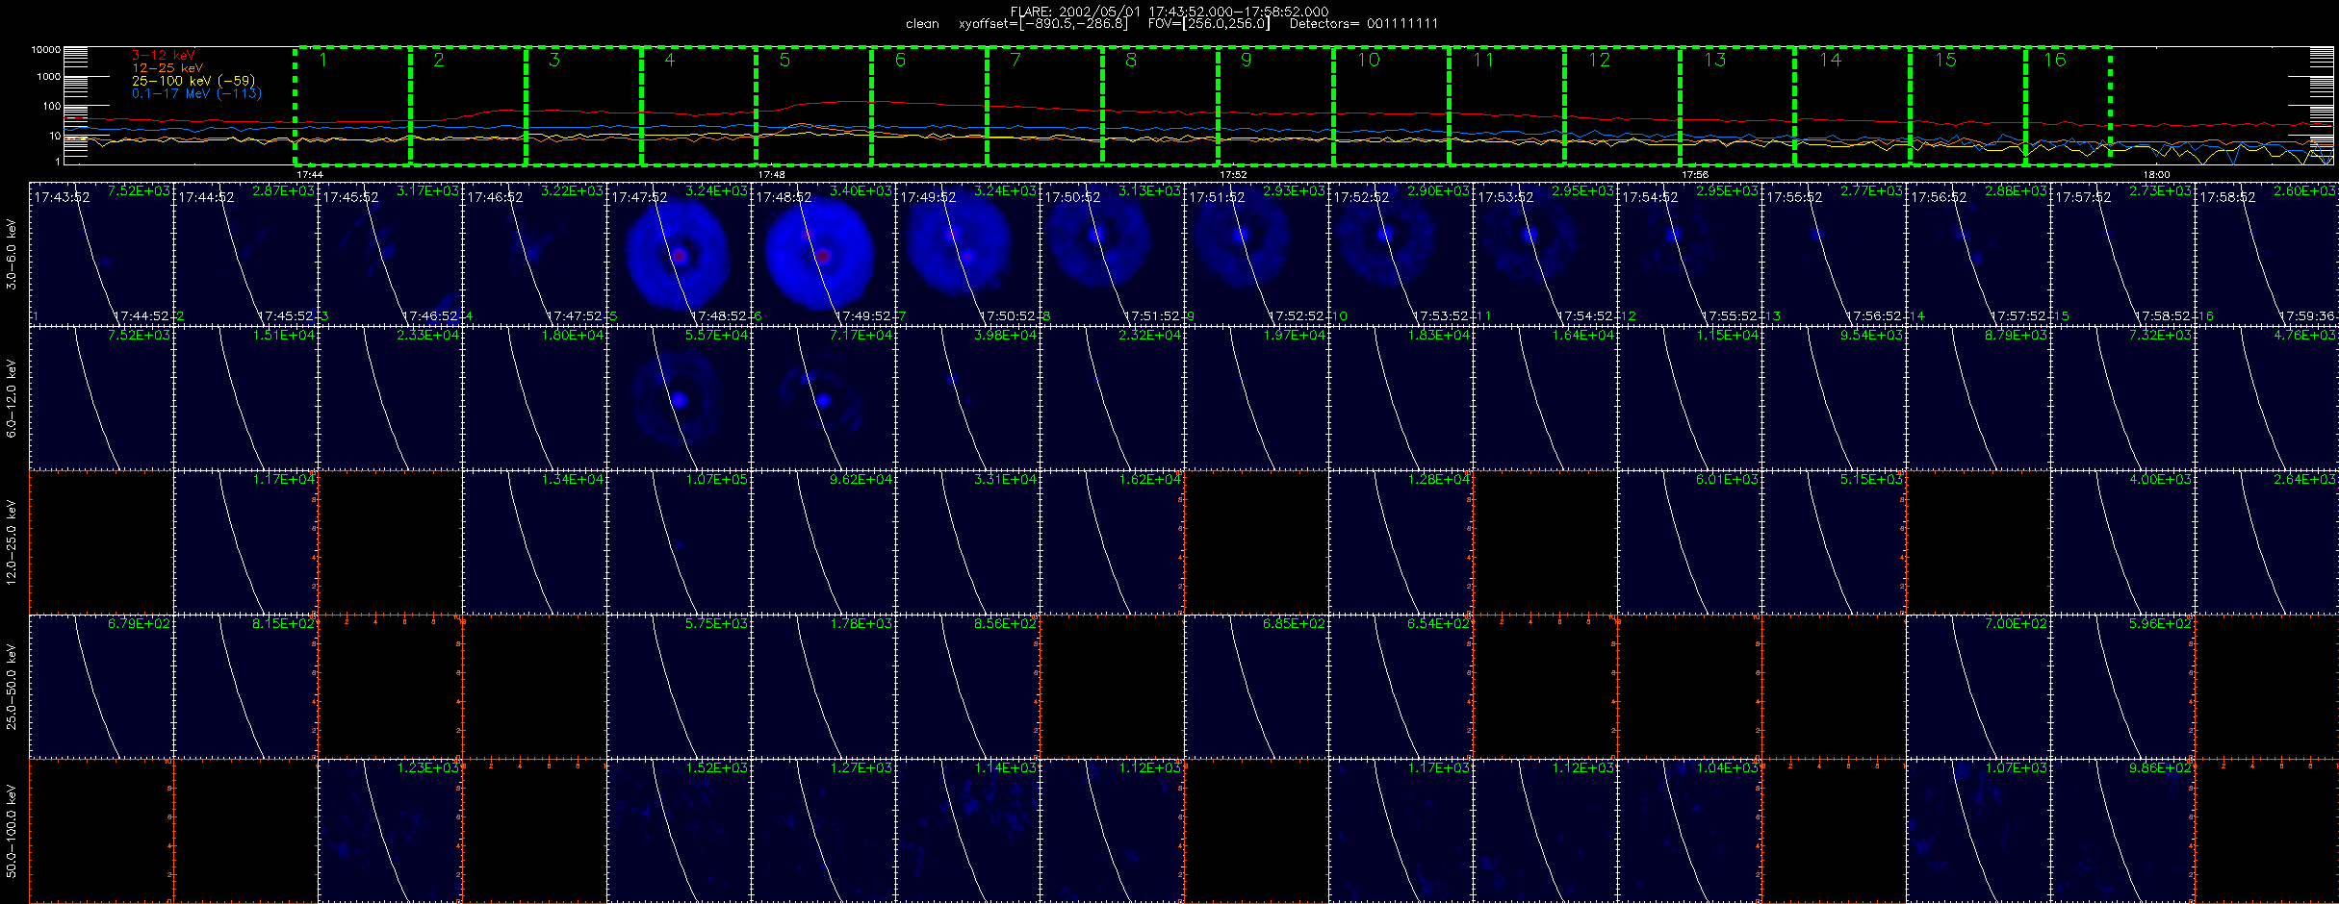This screenshot has height=904, width=2339.
Task: Open the 6.0-12.0 keV image peaking at 3.98E+04
Action: [x=967, y=398]
